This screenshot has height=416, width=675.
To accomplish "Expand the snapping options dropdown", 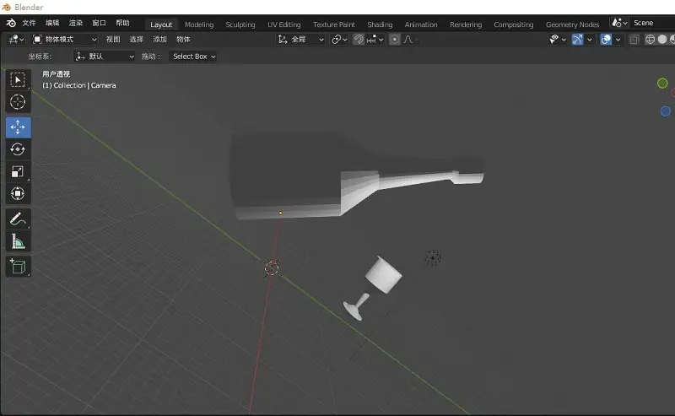I will point(375,40).
